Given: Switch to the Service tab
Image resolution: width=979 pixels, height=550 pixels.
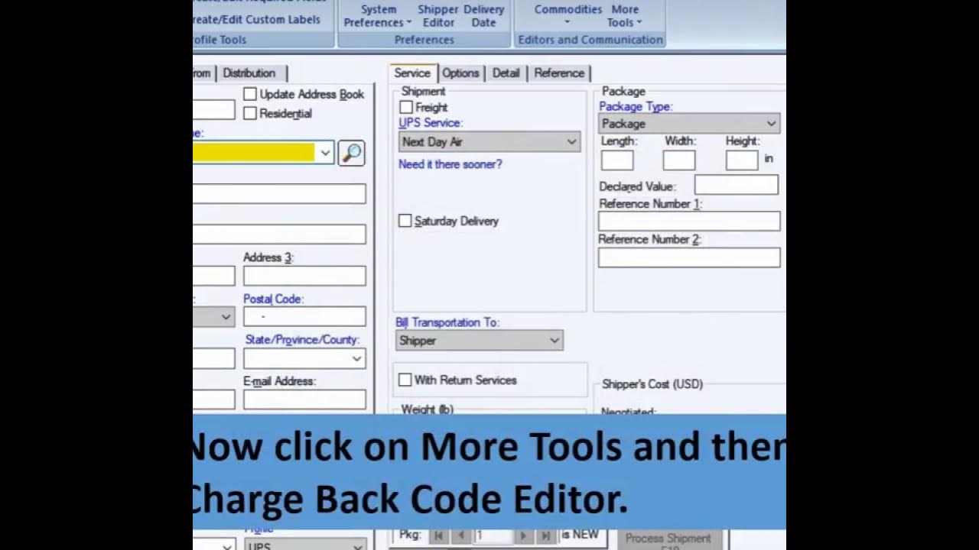Looking at the screenshot, I should pos(412,73).
